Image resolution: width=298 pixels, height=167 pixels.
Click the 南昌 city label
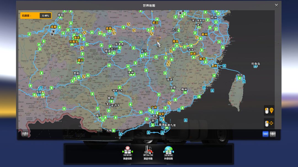tap(175, 41)
